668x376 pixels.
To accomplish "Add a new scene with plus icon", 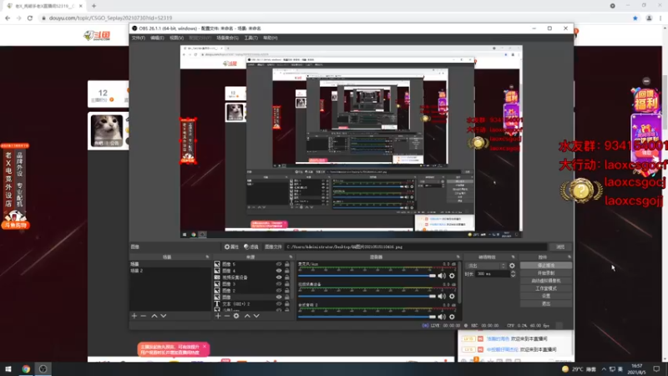I will [x=134, y=316].
